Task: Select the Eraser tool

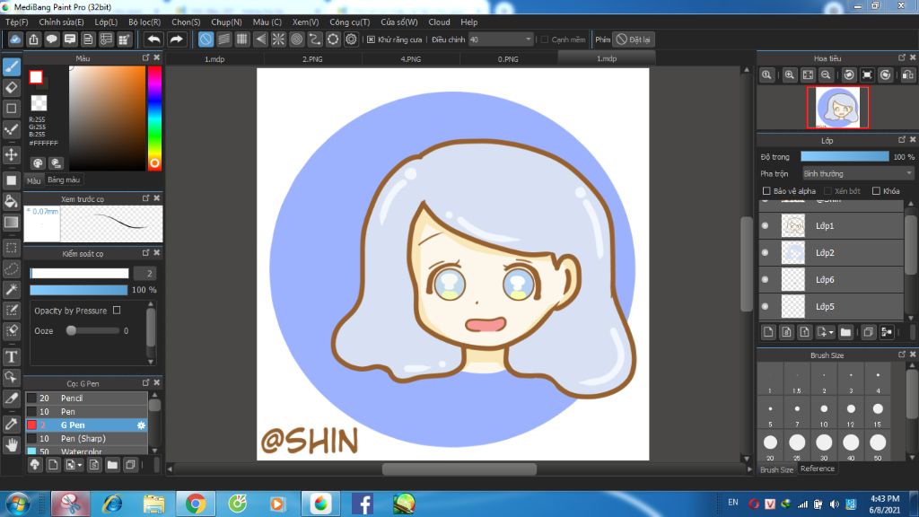Action: point(11,87)
